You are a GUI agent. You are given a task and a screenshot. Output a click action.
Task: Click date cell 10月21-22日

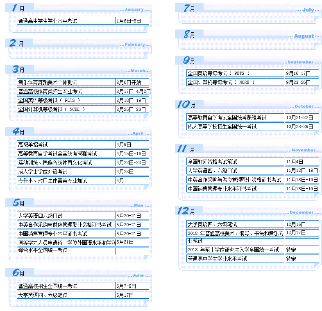(x=302, y=117)
